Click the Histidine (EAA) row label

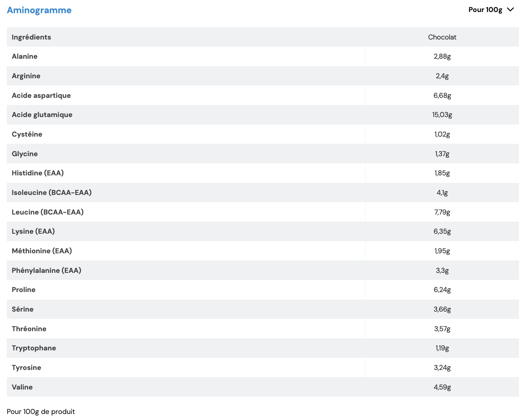(x=38, y=173)
